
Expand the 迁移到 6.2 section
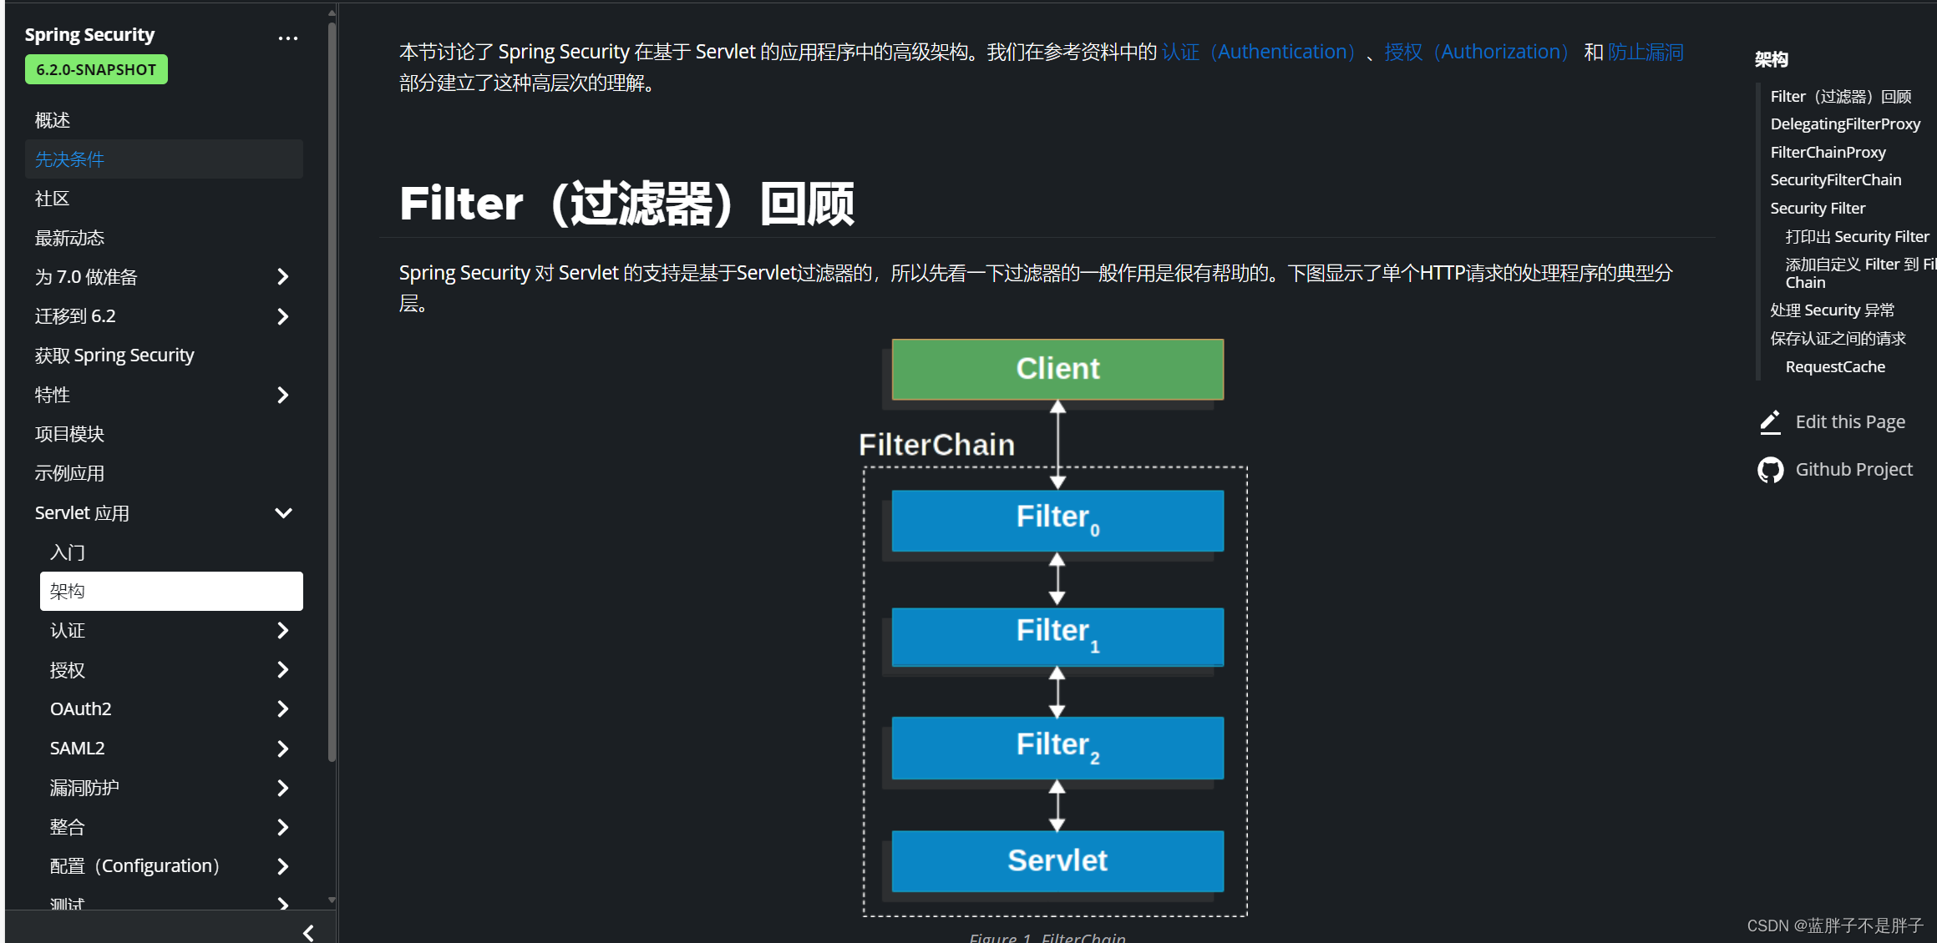[x=286, y=315]
